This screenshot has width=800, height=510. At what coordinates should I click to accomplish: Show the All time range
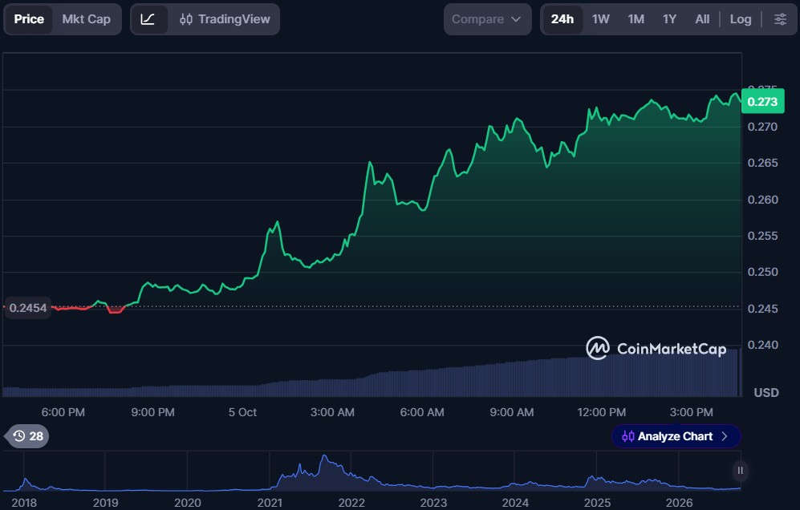tap(702, 19)
